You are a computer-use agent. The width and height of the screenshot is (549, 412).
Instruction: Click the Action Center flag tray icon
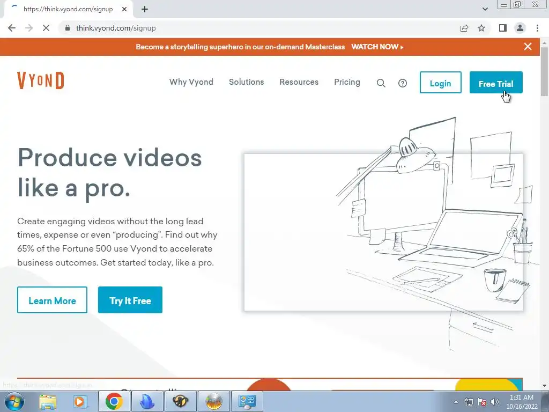pyautogui.click(x=482, y=402)
